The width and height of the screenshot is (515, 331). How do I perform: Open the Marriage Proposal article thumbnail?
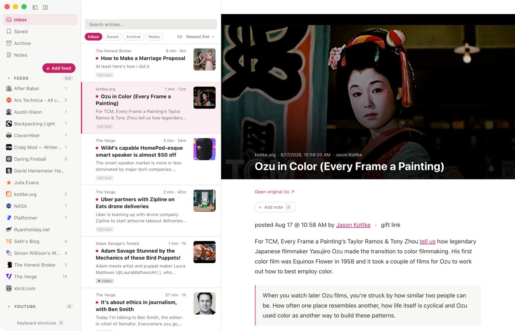coord(205,60)
